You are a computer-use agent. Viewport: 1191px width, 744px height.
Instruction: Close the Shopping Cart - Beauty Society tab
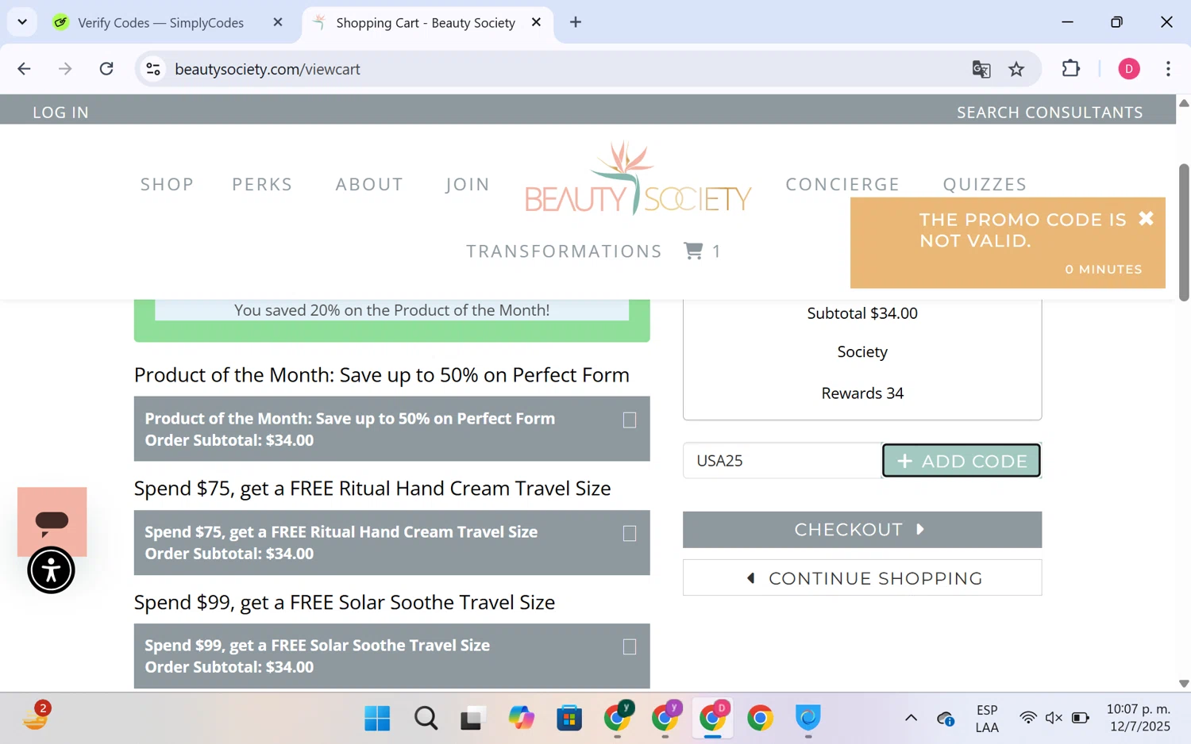(x=537, y=23)
